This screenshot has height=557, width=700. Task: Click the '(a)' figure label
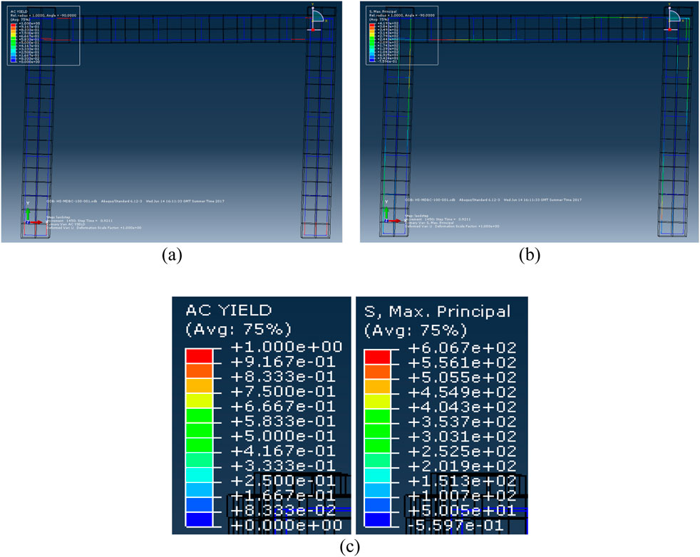coord(173,255)
